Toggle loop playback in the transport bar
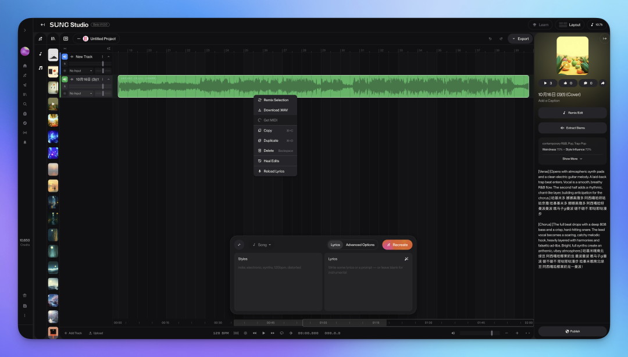 pyautogui.click(x=281, y=333)
